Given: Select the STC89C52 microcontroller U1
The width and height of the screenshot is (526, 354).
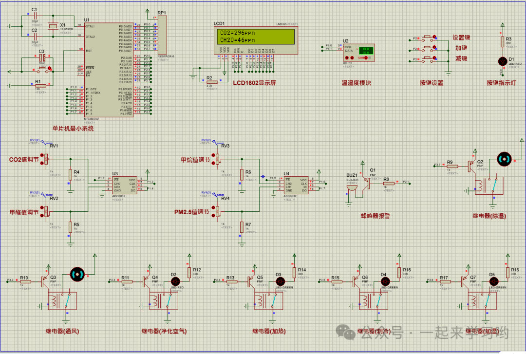Looking at the screenshot, I should coord(109,70).
